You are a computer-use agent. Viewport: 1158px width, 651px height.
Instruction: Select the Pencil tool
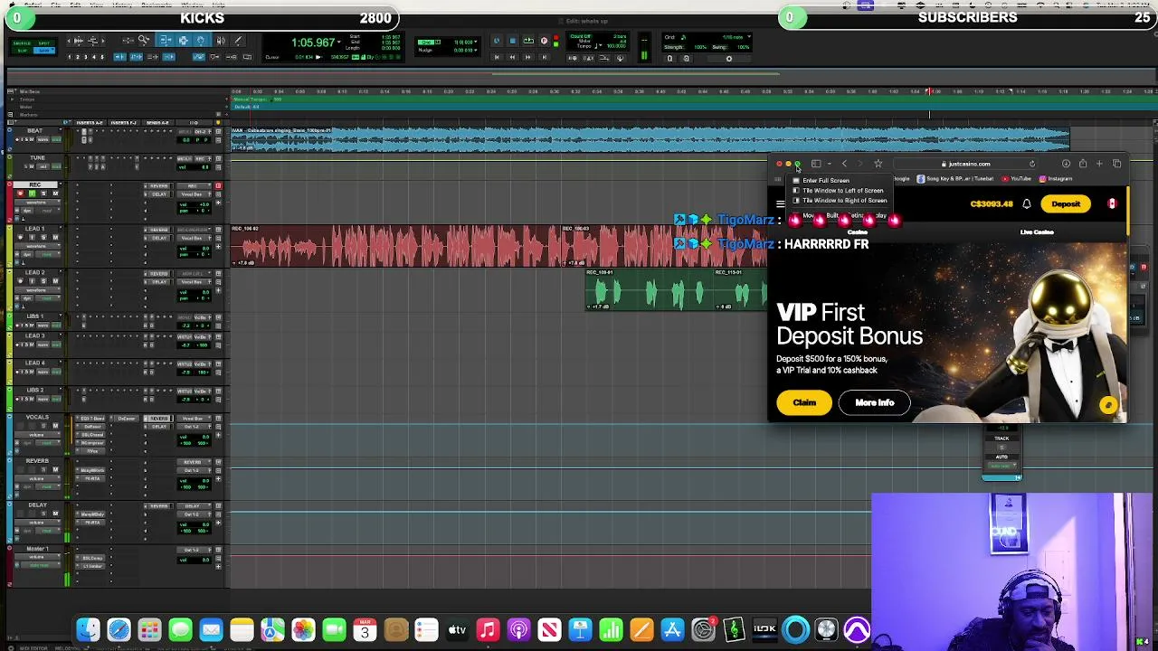point(238,40)
